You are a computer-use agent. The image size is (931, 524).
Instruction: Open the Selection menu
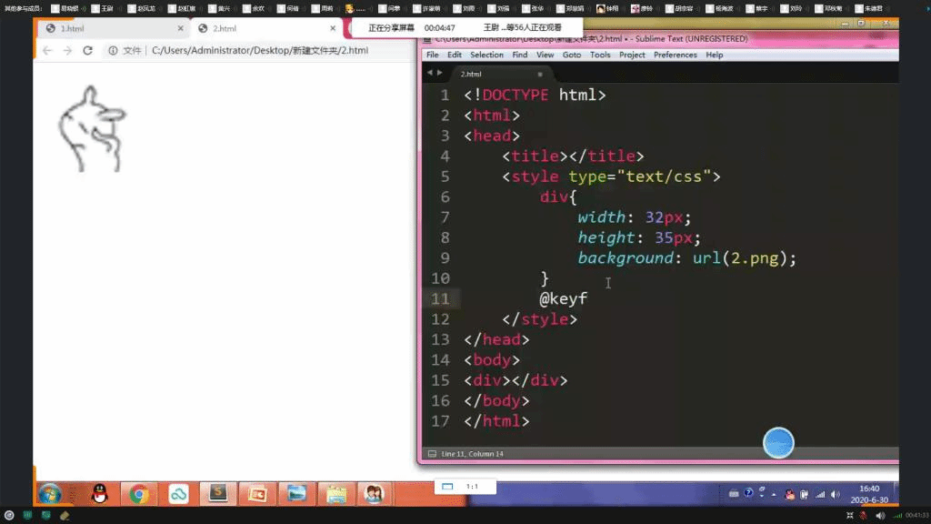(486, 55)
